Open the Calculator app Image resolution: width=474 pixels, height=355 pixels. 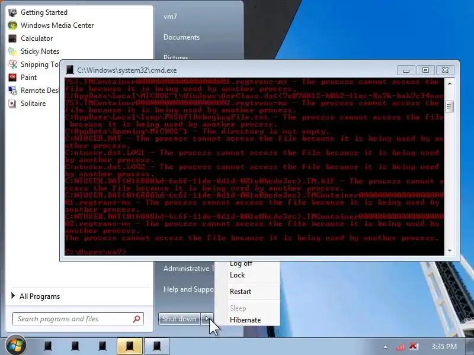[x=37, y=38]
